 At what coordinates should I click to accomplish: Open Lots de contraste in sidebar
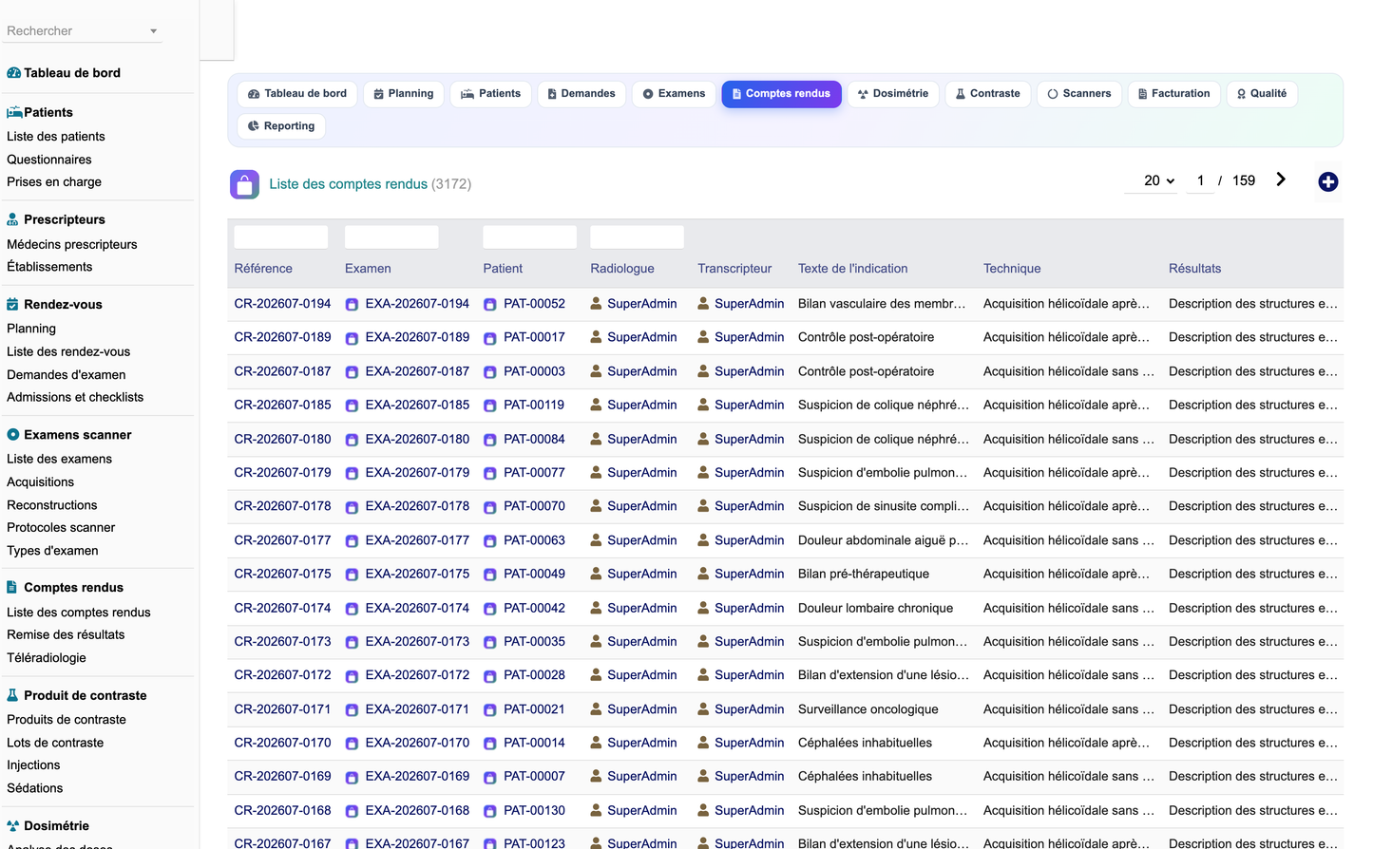(55, 743)
